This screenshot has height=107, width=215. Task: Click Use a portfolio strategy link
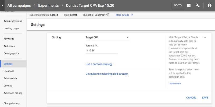tap(99, 64)
